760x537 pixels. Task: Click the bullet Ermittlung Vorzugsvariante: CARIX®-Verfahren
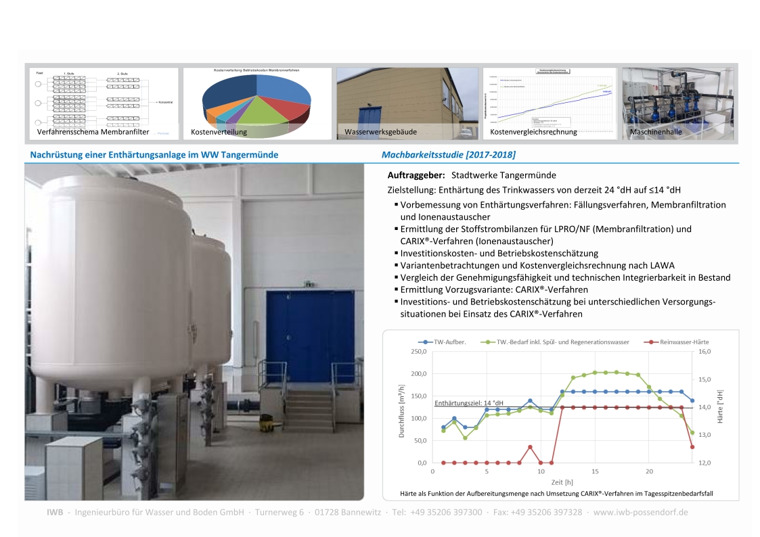pos(494,289)
